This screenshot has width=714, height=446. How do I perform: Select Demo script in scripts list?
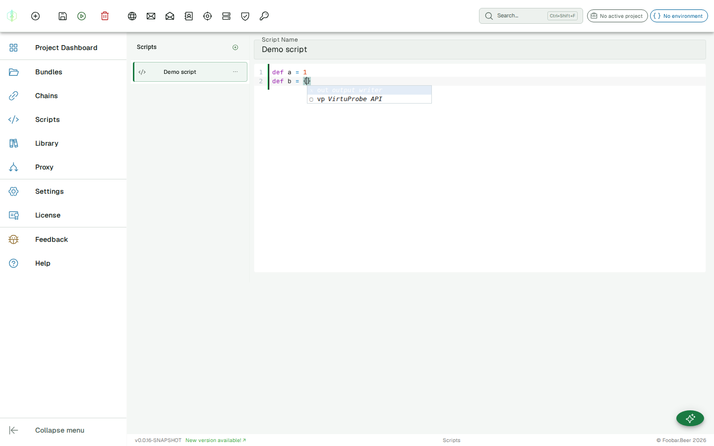pos(190,72)
